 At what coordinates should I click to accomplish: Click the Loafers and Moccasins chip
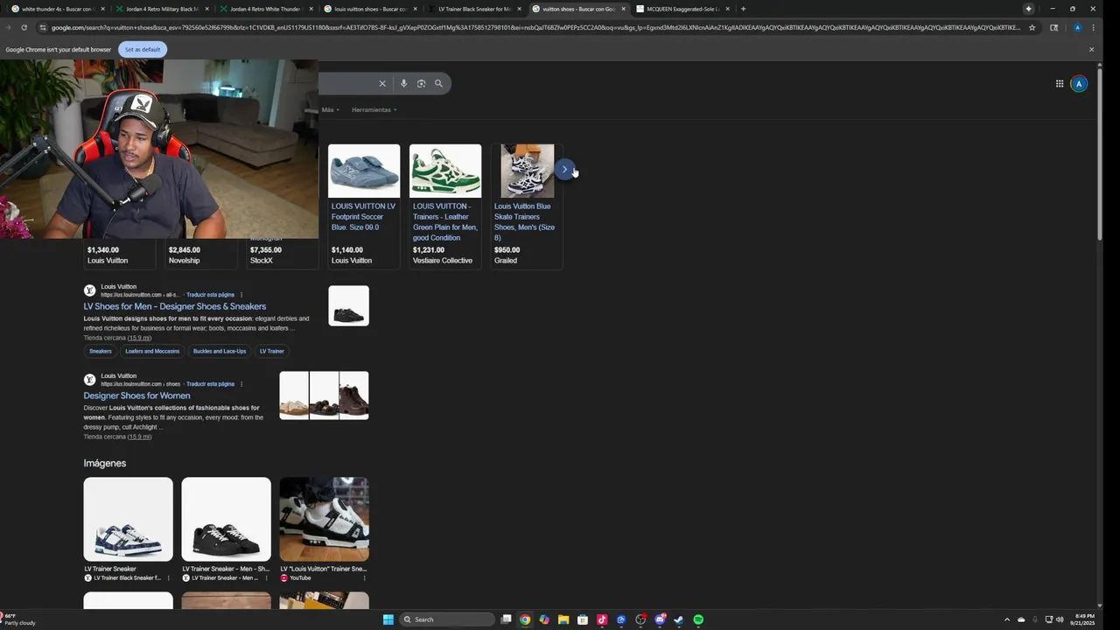[152, 351]
